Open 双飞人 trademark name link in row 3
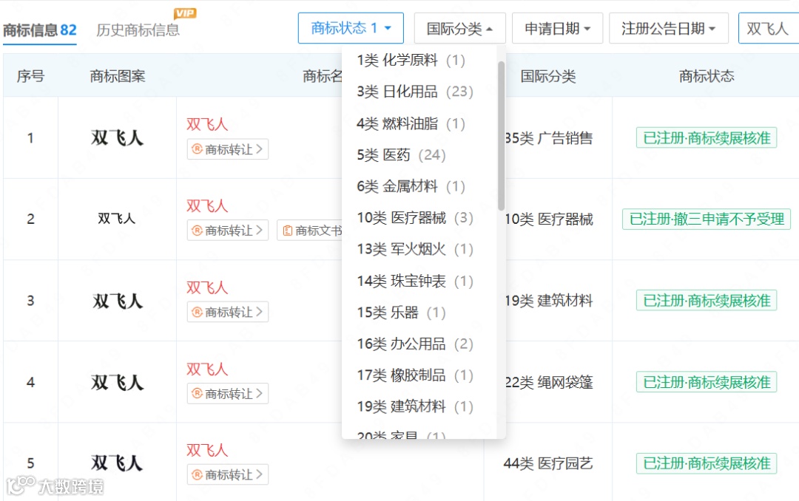This screenshot has height=501, width=799. point(207,287)
